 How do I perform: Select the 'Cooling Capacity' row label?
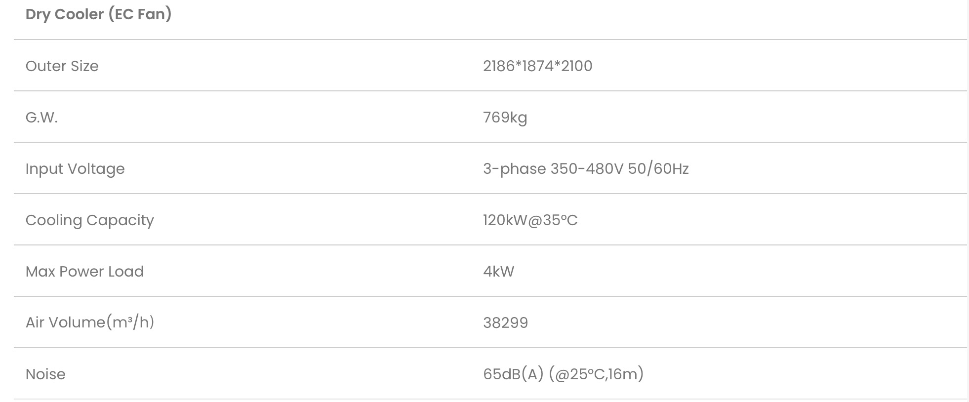click(89, 220)
